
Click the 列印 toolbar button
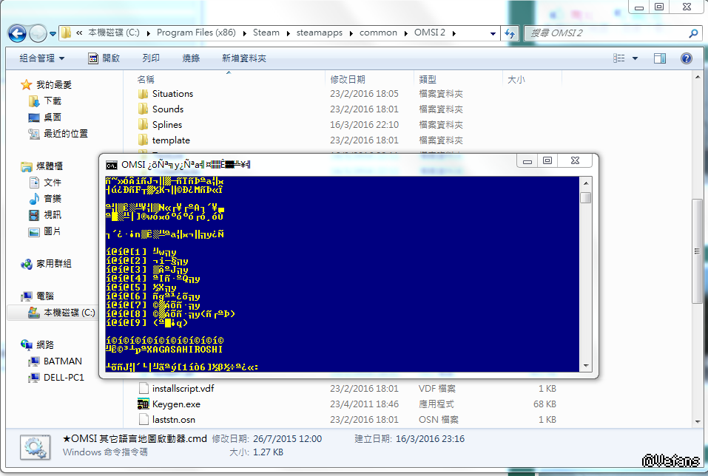click(151, 58)
